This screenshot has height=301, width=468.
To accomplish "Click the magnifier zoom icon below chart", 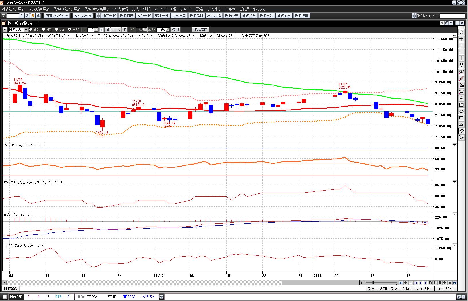I will [x=445, y=283].
